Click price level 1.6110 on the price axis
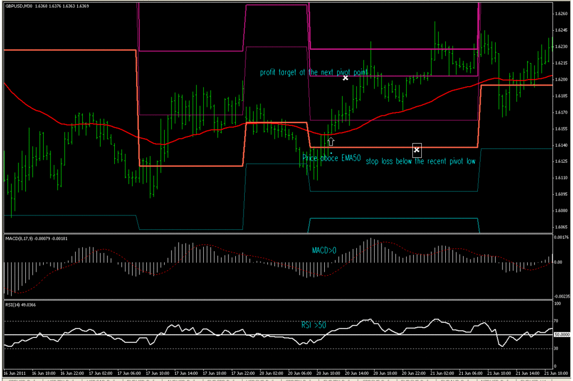Screen dimensions: 573x381 561,178
